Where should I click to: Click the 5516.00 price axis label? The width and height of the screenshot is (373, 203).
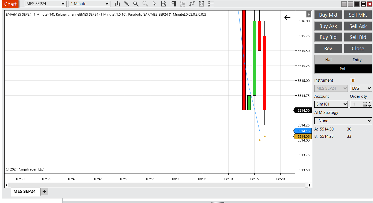coord(304,21)
